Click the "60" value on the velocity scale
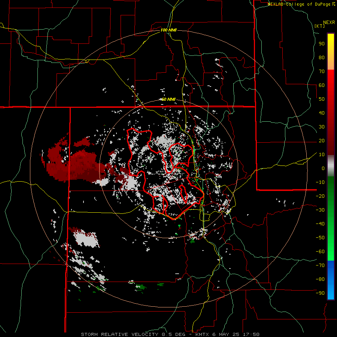Screen dimensions: 337x337 pos(322,85)
